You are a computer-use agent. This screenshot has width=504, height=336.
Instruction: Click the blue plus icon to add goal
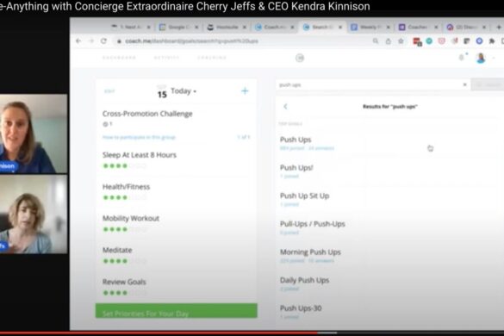245,91
